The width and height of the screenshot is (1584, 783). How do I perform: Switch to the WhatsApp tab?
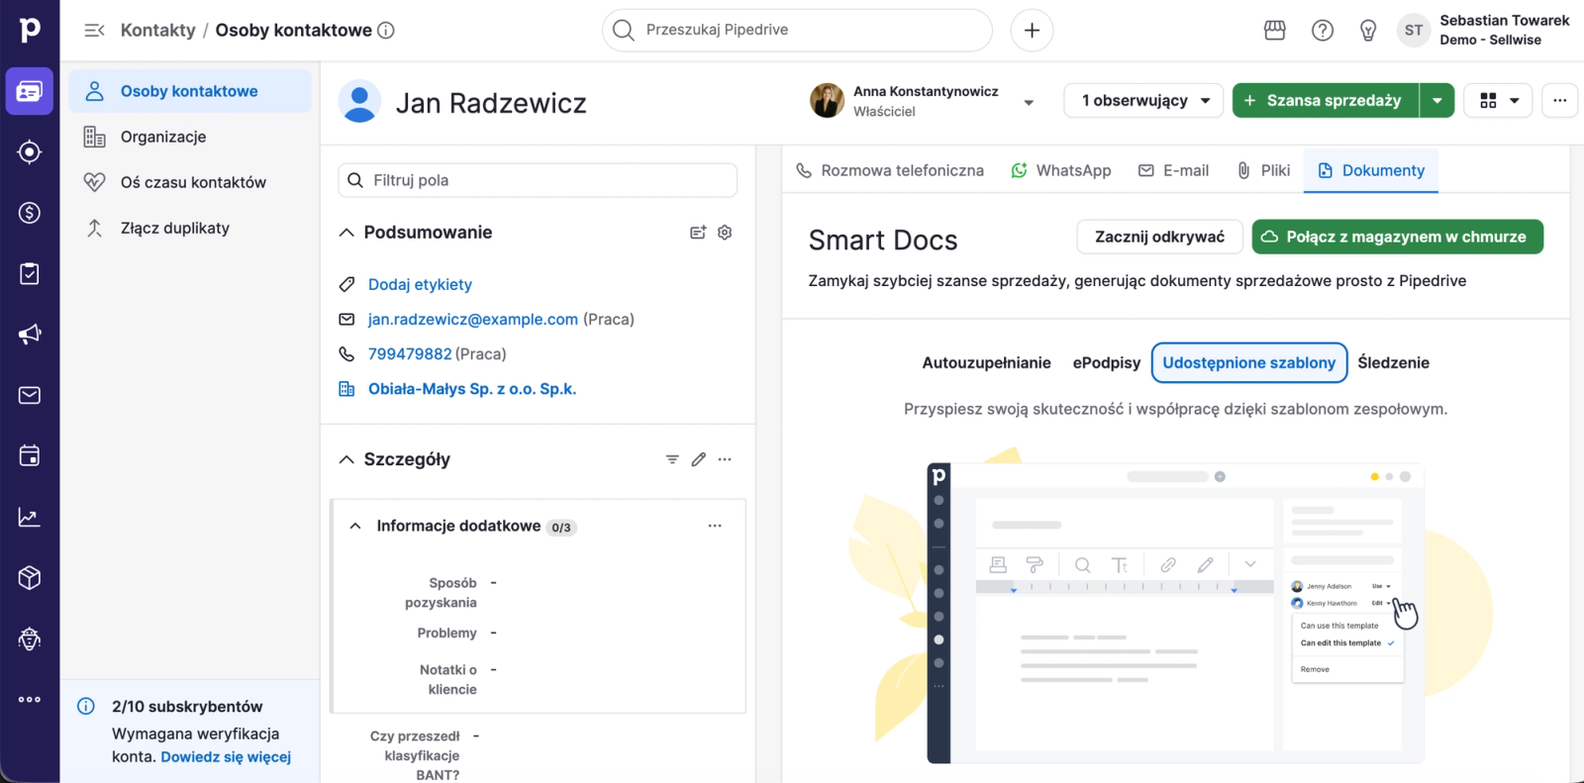tap(1061, 170)
